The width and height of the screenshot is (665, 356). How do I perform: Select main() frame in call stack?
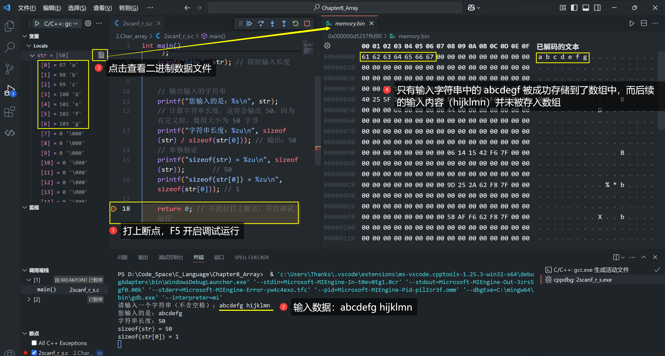tap(46, 289)
